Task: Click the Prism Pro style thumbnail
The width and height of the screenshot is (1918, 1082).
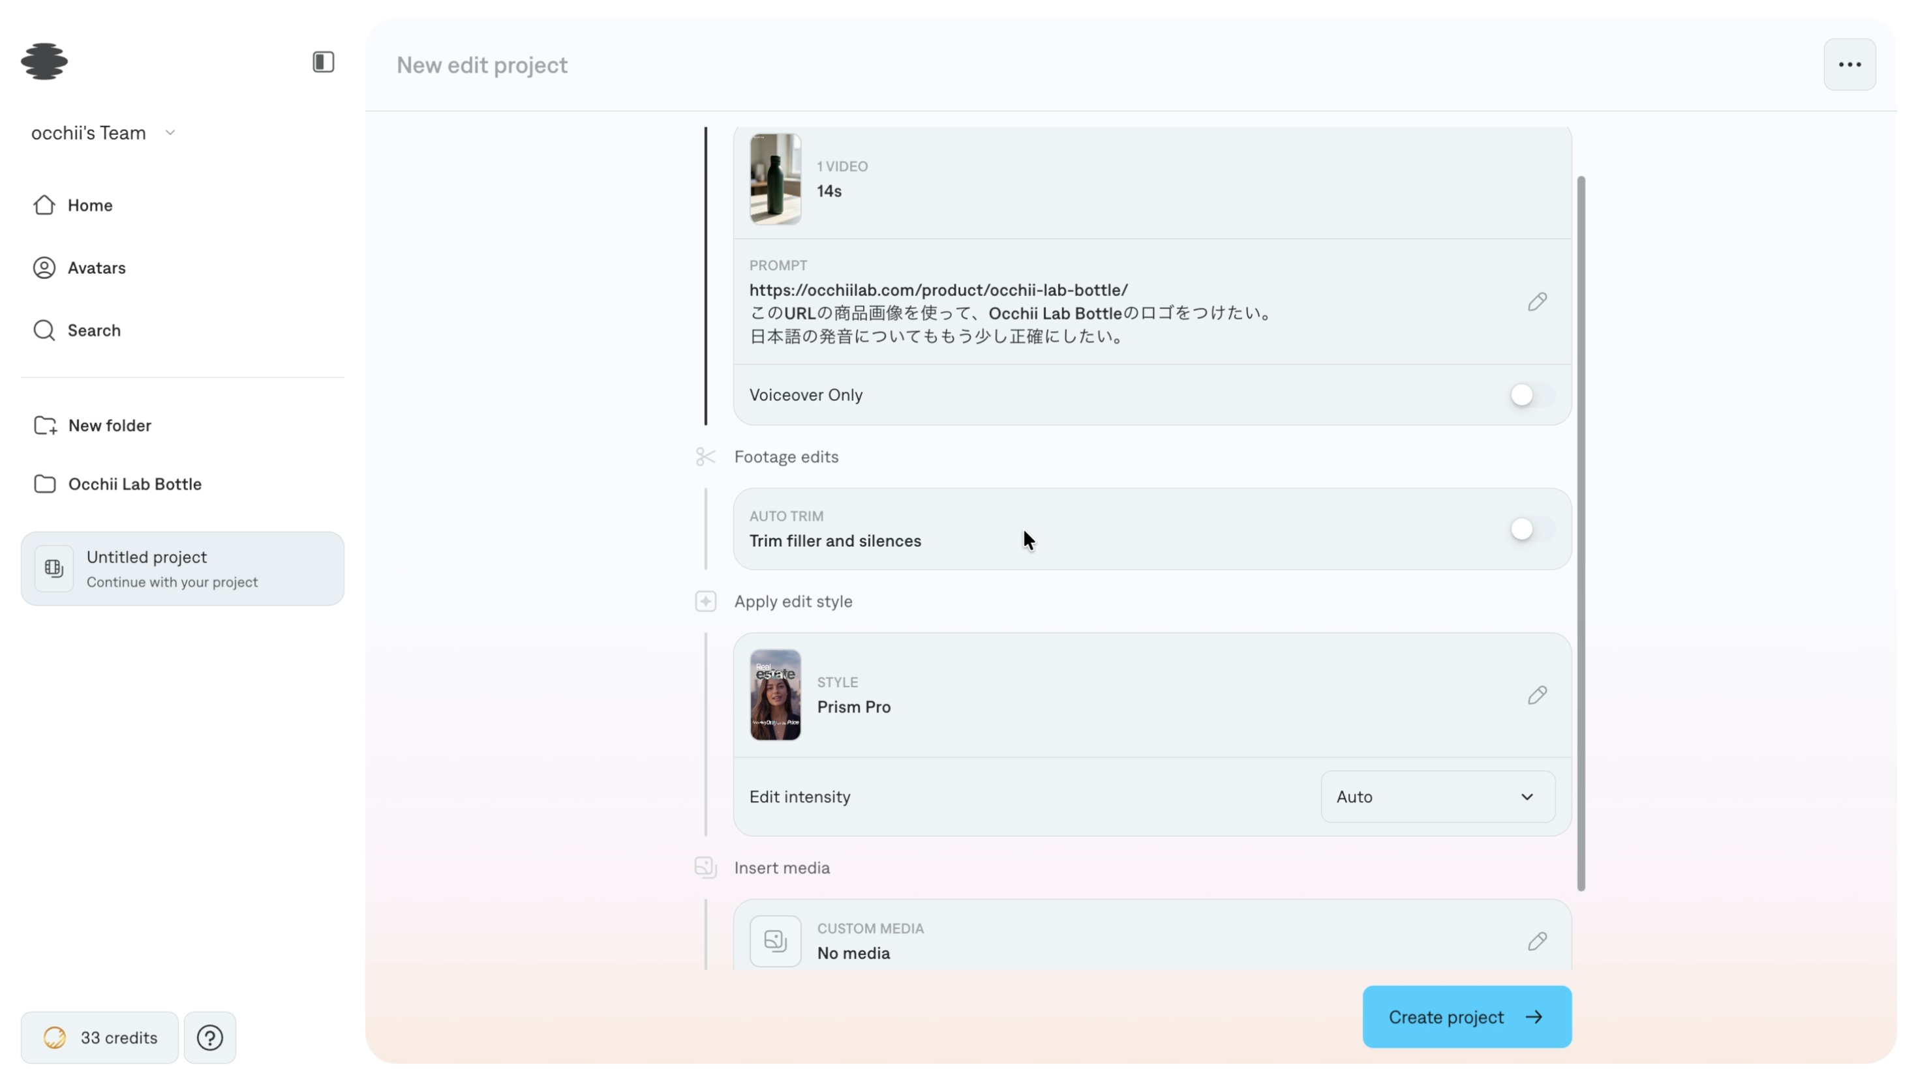Action: click(775, 695)
